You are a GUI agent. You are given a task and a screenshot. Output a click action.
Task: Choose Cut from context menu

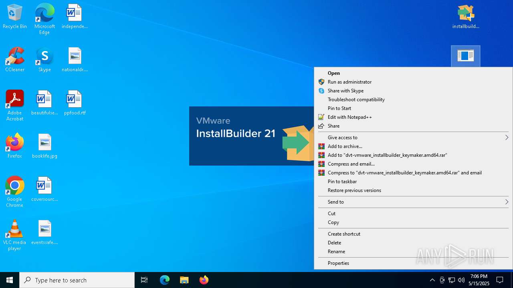click(x=413, y=214)
